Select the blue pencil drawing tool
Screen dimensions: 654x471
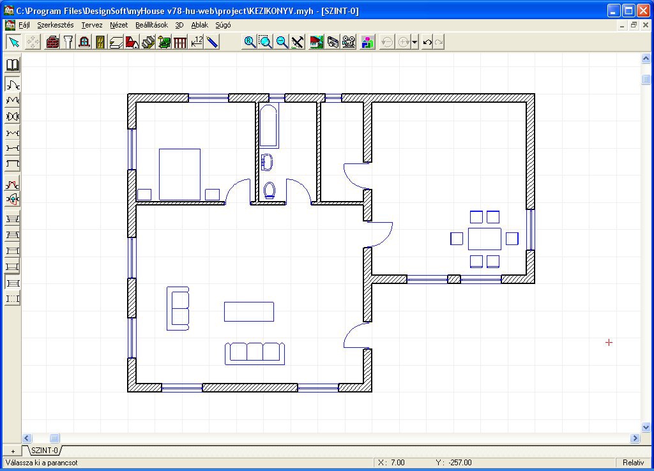coord(212,42)
